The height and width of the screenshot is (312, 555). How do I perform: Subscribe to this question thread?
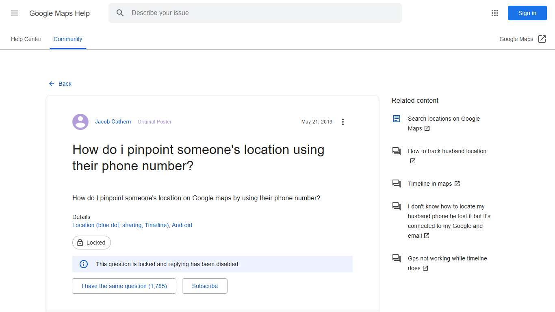coord(204,286)
